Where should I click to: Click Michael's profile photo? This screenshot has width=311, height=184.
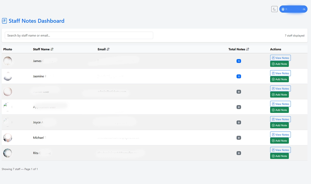pos(8,138)
